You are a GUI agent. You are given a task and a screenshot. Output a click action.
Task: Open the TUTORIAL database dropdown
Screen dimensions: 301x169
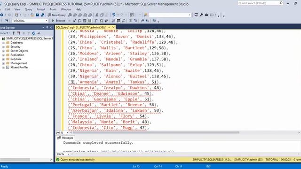[x=47, y=21]
